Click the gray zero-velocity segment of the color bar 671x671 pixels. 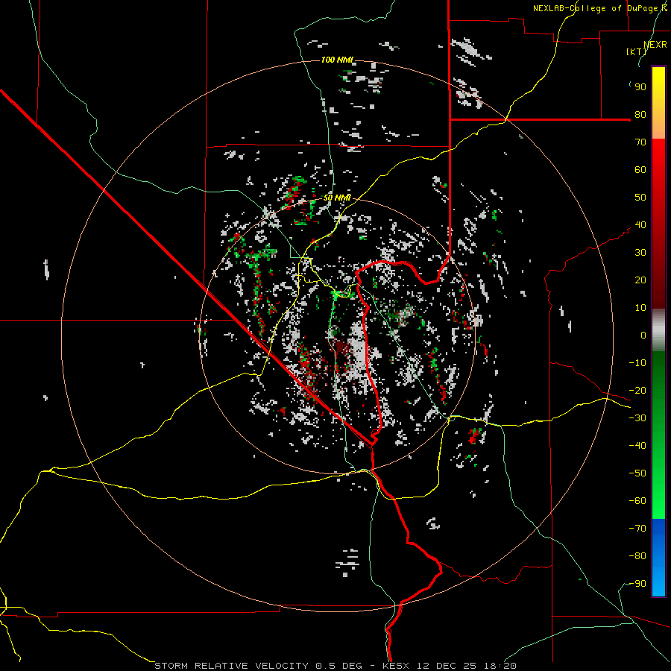point(658,330)
